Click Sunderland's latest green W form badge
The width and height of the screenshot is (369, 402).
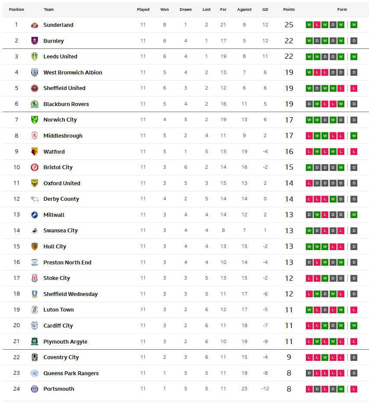pyautogui.click(x=354, y=25)
